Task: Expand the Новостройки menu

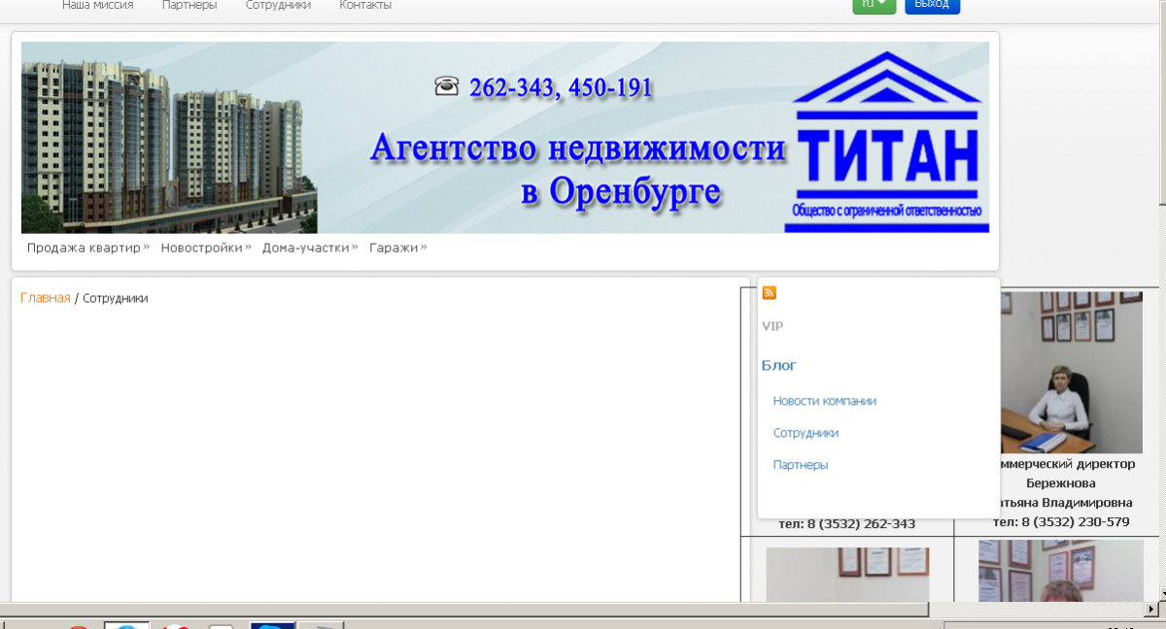Action: [x=206, y=248]
